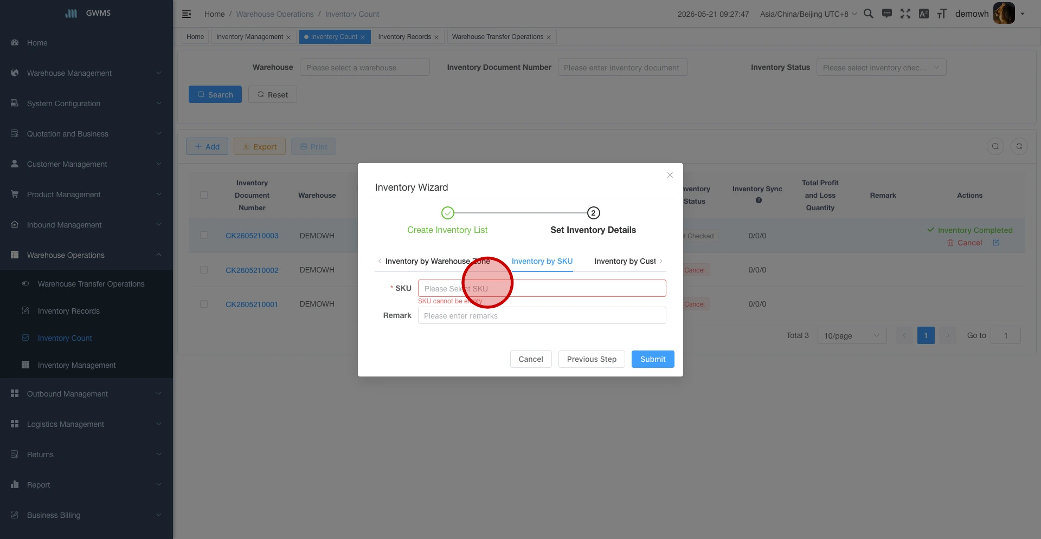Expand Business Billing sidebar menu
The width and height of the screenshot is (1041, 539).
pos(87,515)
